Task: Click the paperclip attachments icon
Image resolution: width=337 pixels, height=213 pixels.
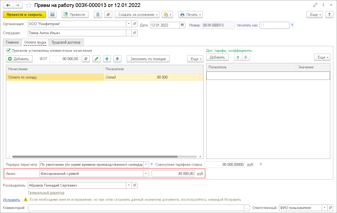Action: click(108, 14)
